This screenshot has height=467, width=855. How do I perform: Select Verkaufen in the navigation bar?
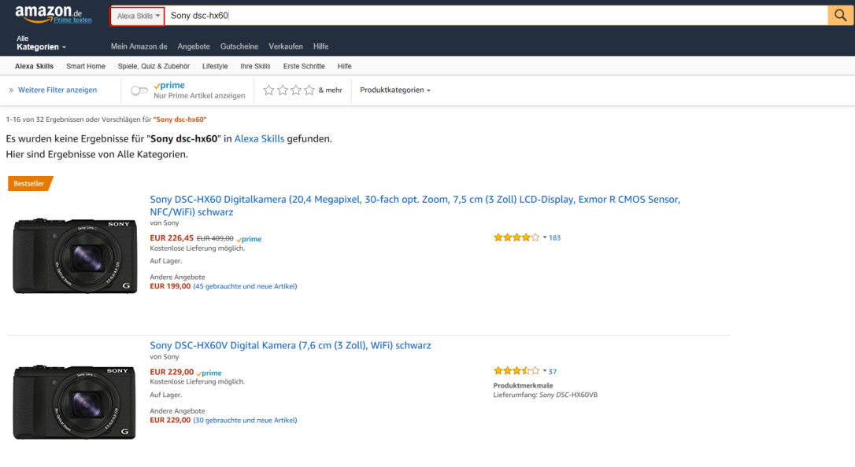[x=286, y=47]
